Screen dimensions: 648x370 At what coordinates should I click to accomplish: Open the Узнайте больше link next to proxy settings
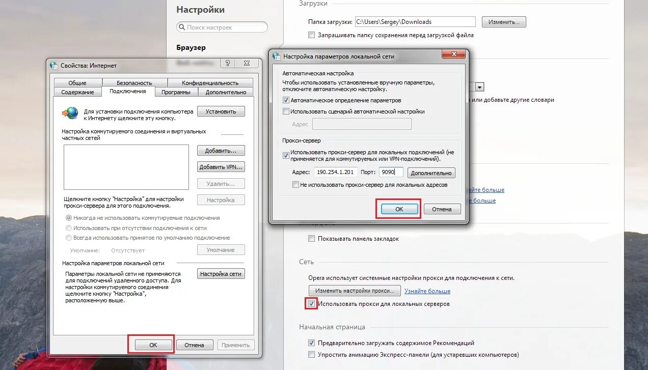point(427,291)
